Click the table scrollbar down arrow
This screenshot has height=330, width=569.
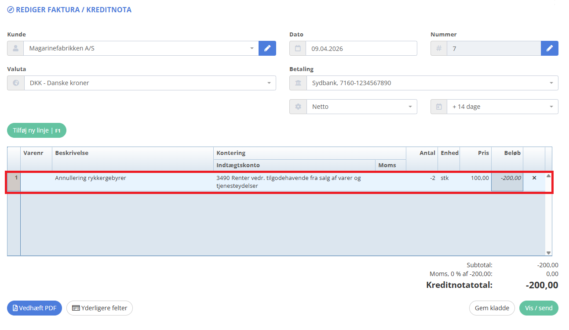(548, 253)
